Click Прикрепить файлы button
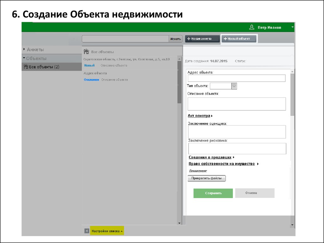The width and height of the screenshot is (324, 243). tap(207, 178)
